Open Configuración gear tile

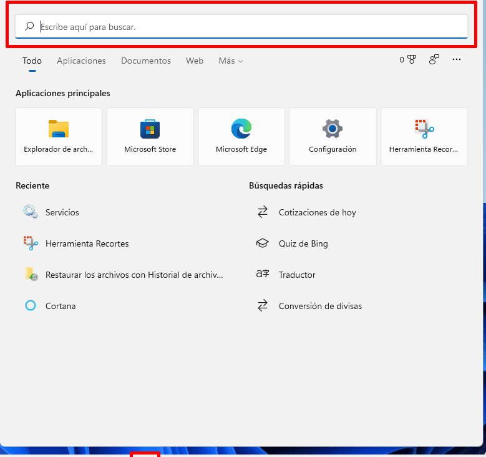333,137
